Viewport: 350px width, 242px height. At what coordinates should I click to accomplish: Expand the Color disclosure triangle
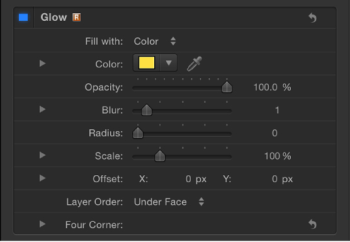[x=42, y=64]
